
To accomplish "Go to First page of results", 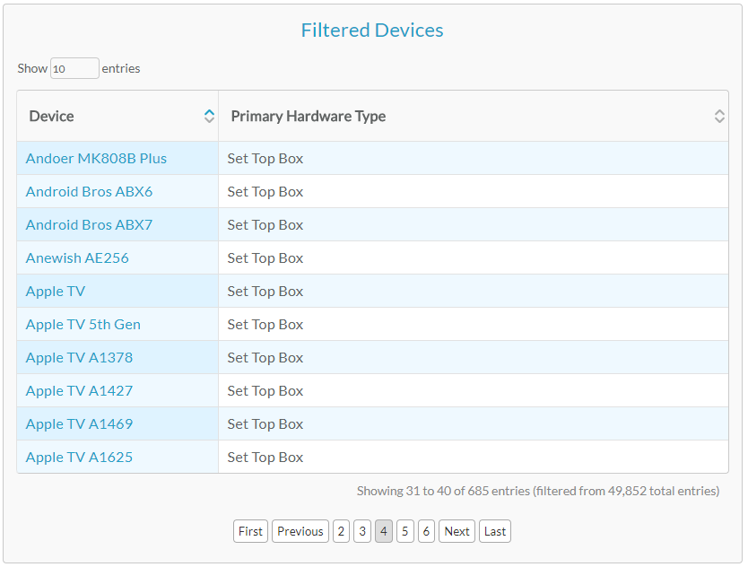I will 250,531.
